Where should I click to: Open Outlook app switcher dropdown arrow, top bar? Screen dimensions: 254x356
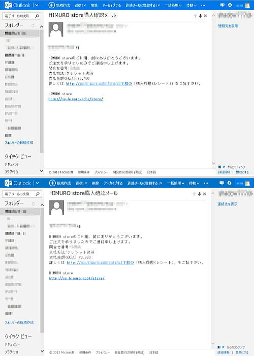point(37,5)
